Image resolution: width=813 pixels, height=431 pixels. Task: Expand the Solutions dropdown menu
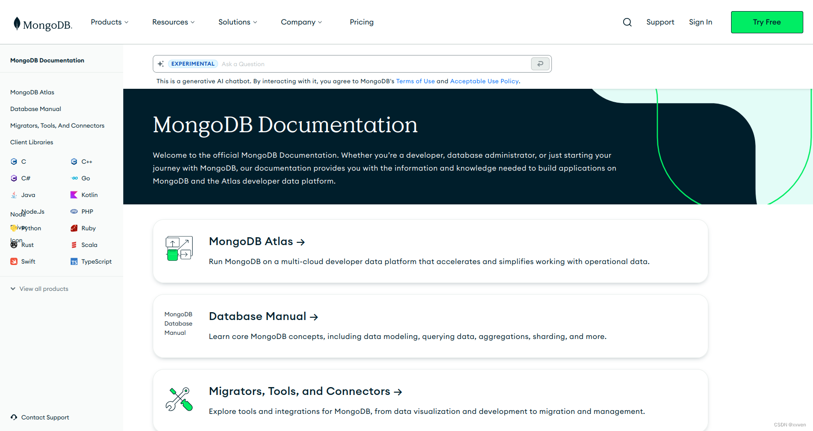(x=238, y=22)
